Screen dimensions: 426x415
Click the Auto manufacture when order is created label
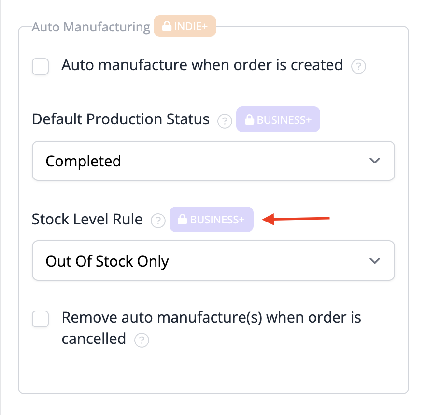(202, 65)
